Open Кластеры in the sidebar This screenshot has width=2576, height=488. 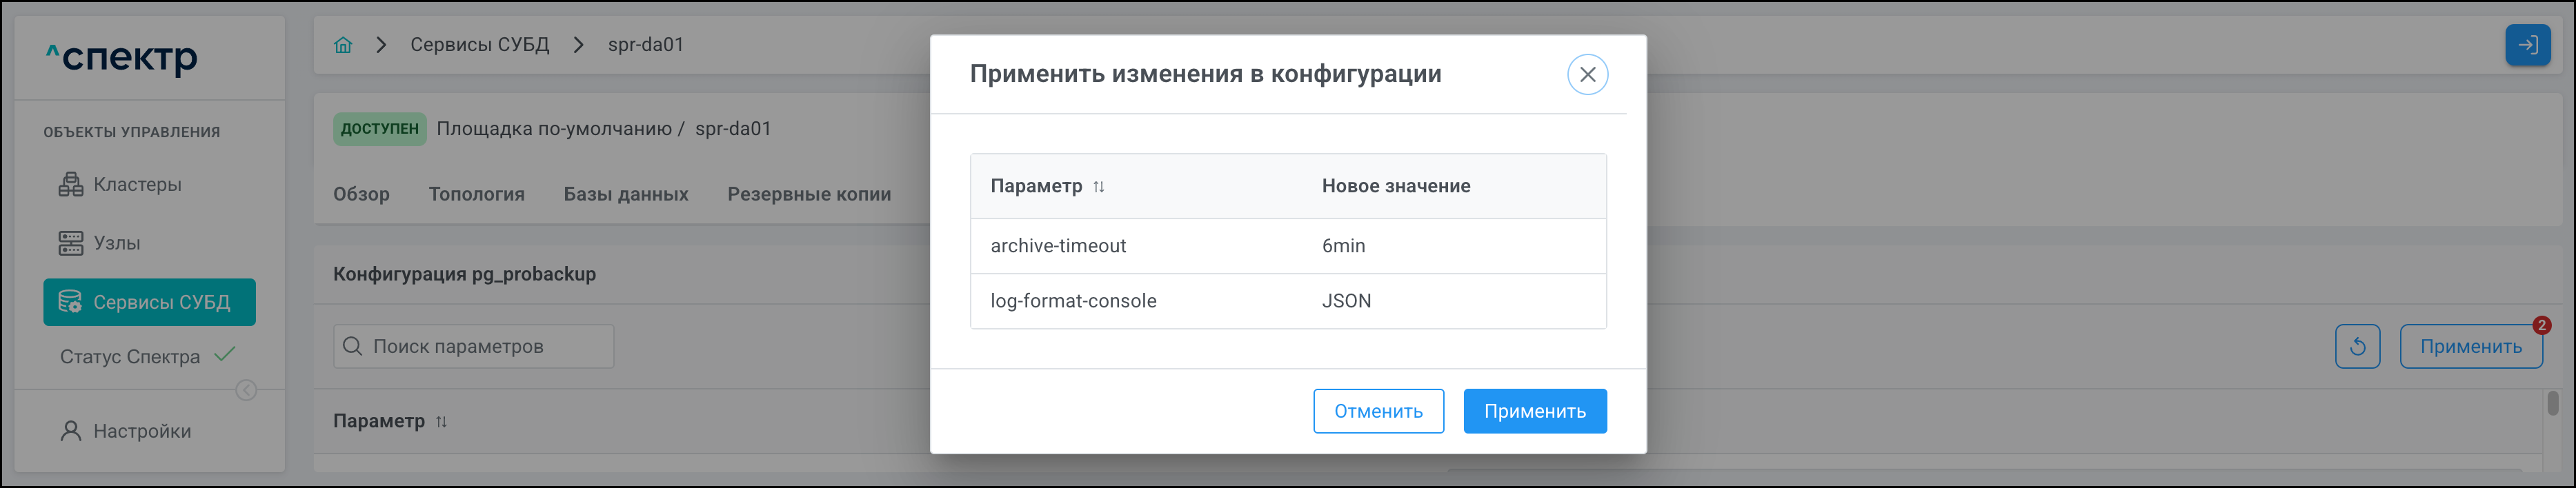(x=137, y=185)
